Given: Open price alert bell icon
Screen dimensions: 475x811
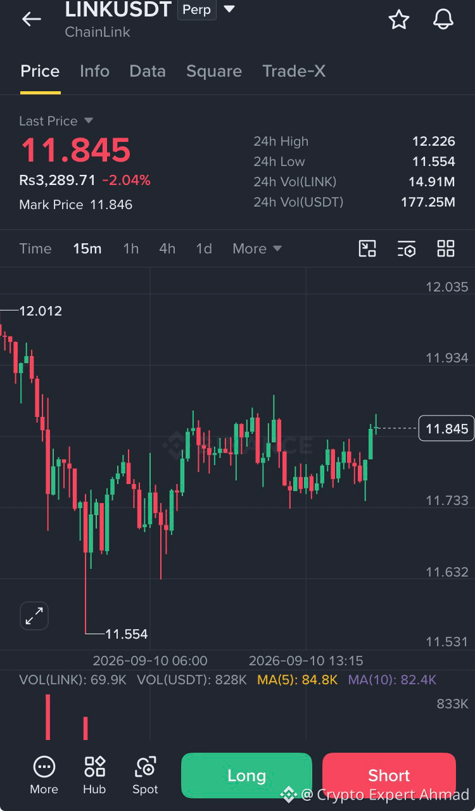Looking at the screenshot, I should [x=443, y=19].
